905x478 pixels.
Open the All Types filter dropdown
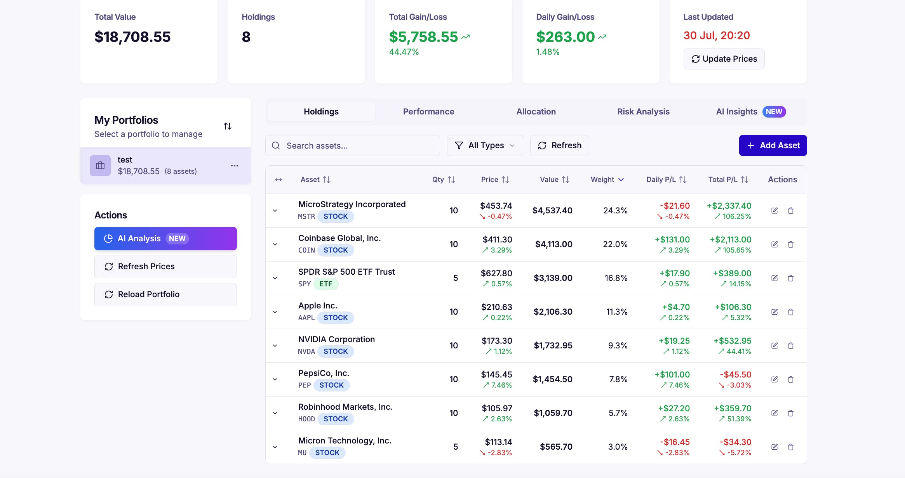point(485,145)
